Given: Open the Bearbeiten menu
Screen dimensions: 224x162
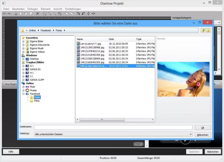Looking at the screenshot, I should (18, 9).
